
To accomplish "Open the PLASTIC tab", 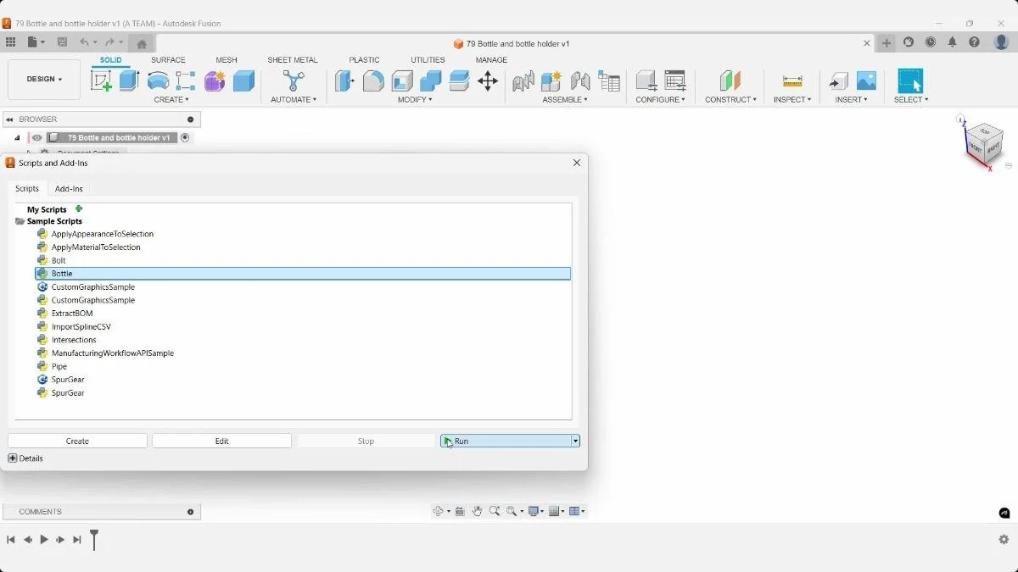I will 364,60.
